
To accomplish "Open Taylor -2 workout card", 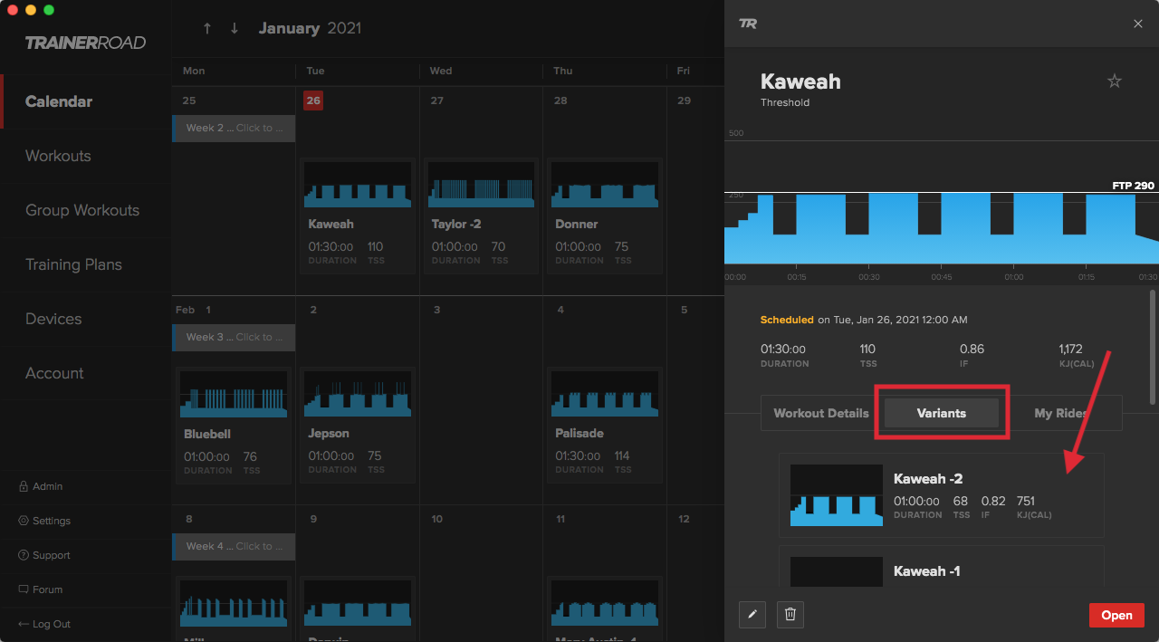I will (x=481, y=216).
